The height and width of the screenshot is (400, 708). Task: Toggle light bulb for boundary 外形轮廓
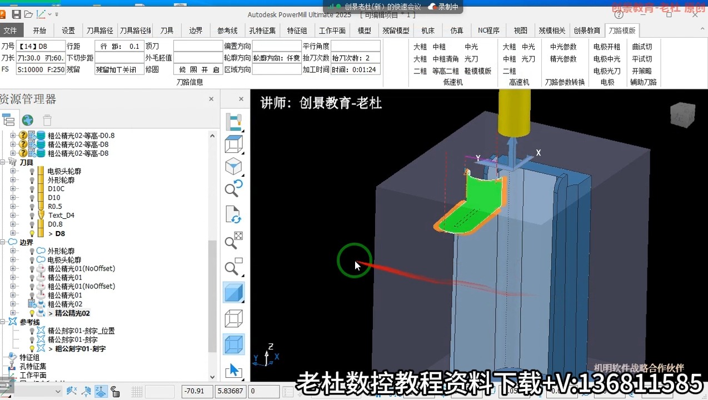click(32, 251)
